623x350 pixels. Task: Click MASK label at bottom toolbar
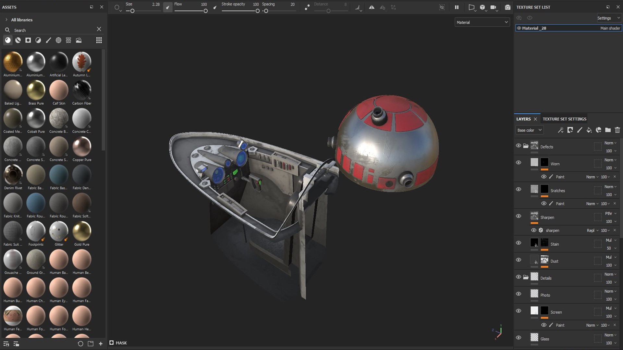point(121,342)
